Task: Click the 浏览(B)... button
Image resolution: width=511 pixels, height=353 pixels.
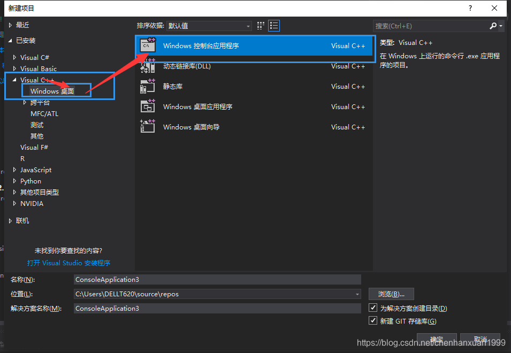Action: [x=391, y=294]
